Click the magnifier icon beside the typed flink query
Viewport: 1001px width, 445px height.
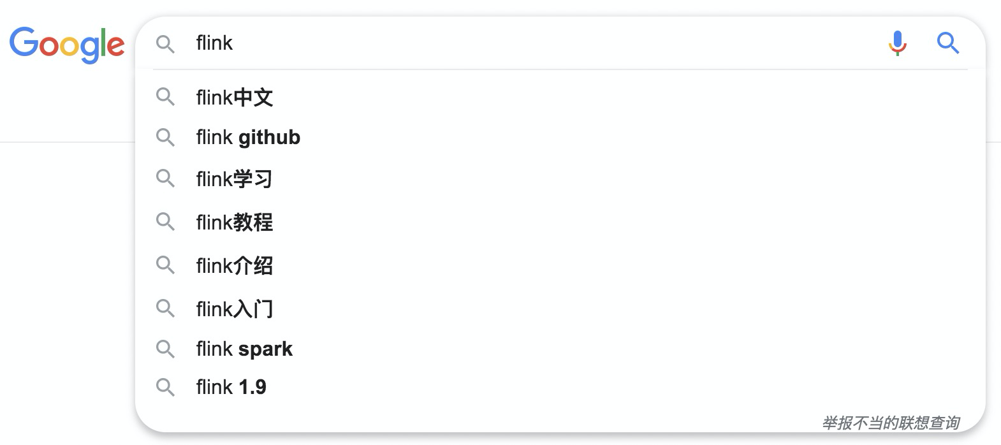click(x=165, y=44)
